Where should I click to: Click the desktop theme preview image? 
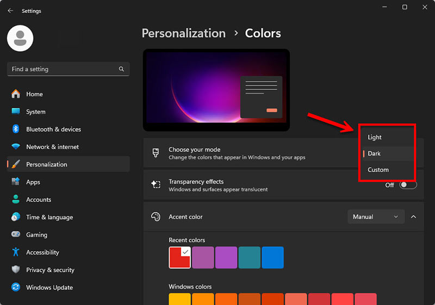tap(216, 90)
